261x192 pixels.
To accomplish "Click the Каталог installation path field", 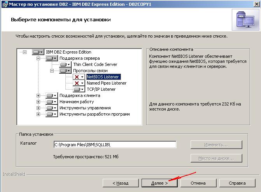I will (x=115, y=145).
